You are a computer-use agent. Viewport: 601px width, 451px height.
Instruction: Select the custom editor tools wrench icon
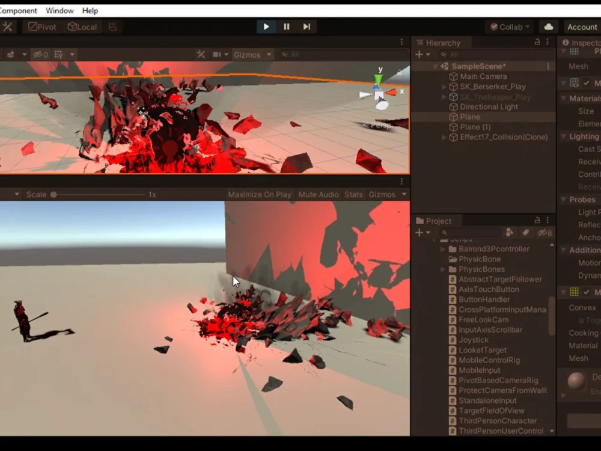[x=7, y=27]
